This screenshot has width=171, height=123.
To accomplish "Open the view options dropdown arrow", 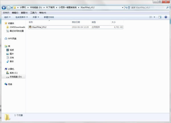I will click(x=154, y=17).
